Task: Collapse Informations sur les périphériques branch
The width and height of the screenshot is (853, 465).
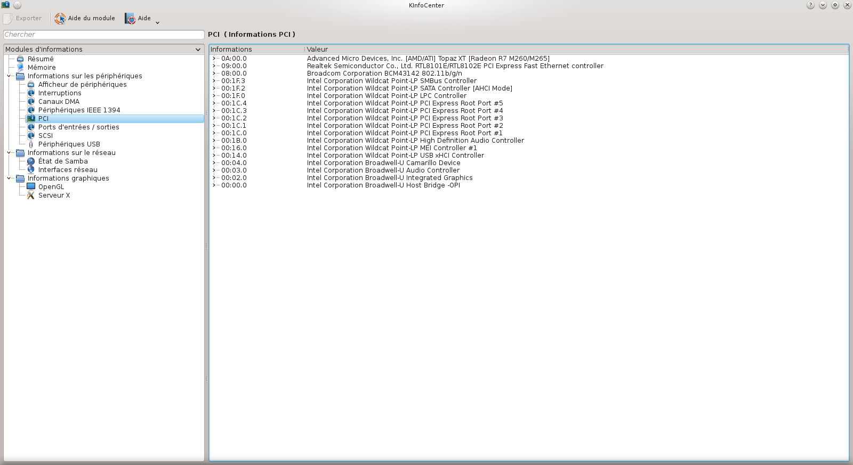Action: click(x=9, y=76)
